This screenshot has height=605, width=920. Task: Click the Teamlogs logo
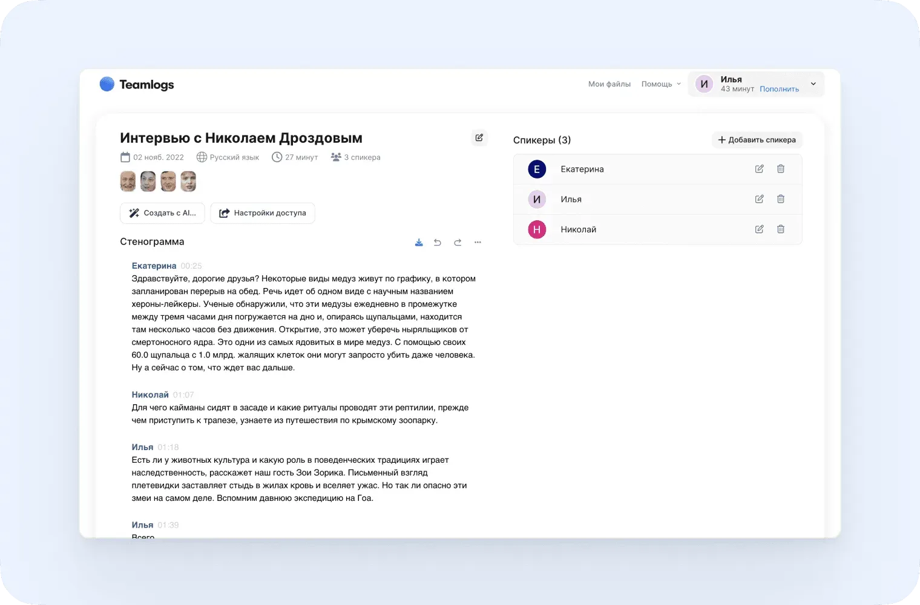[137, 84]
